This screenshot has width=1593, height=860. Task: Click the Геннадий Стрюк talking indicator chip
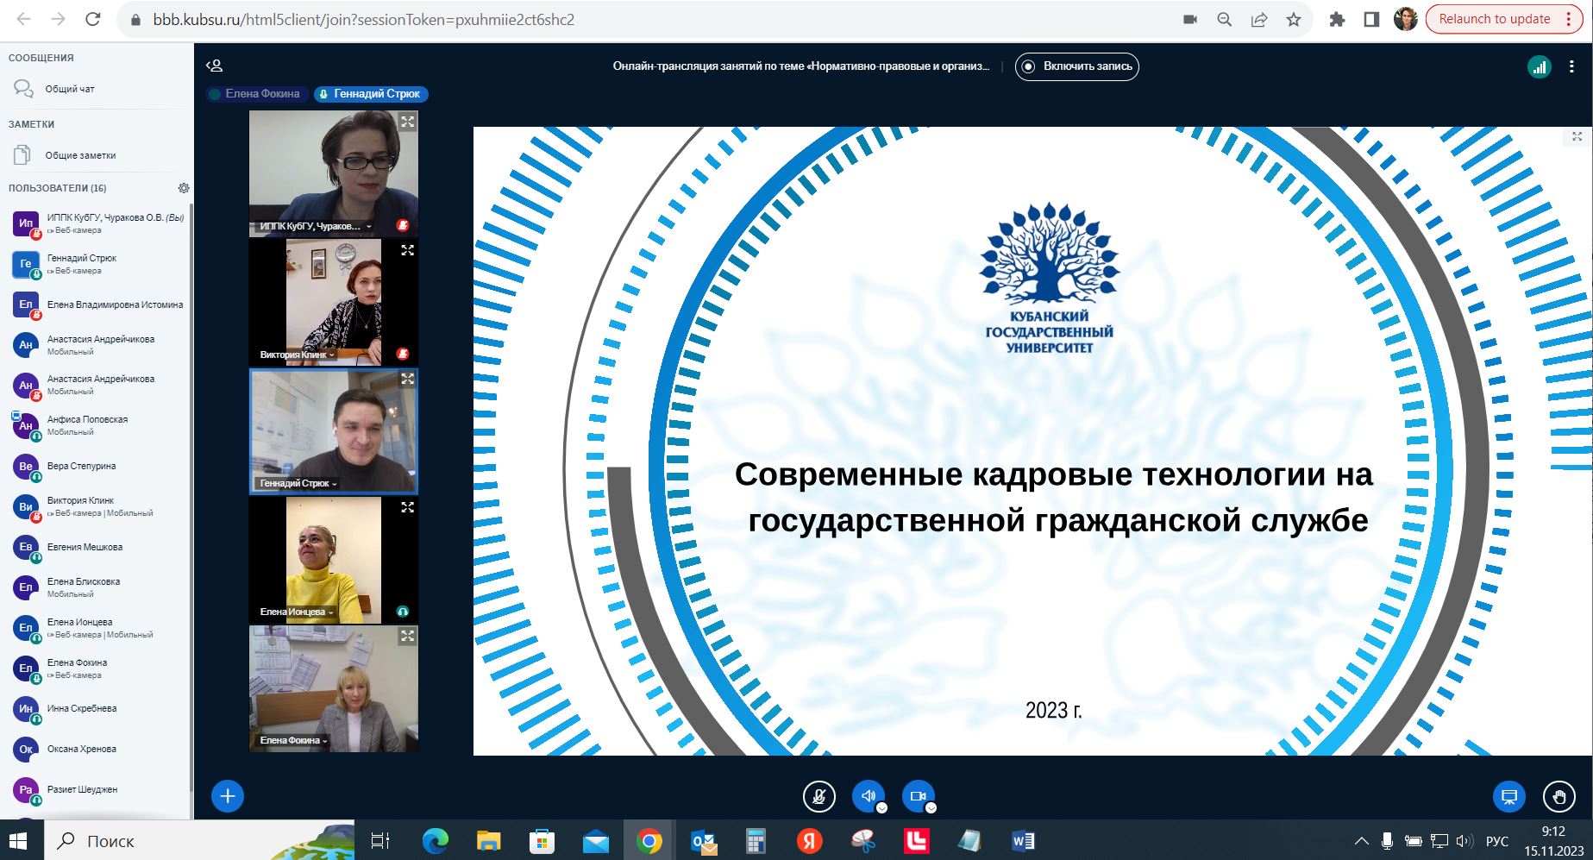click(x=371, y=94)
